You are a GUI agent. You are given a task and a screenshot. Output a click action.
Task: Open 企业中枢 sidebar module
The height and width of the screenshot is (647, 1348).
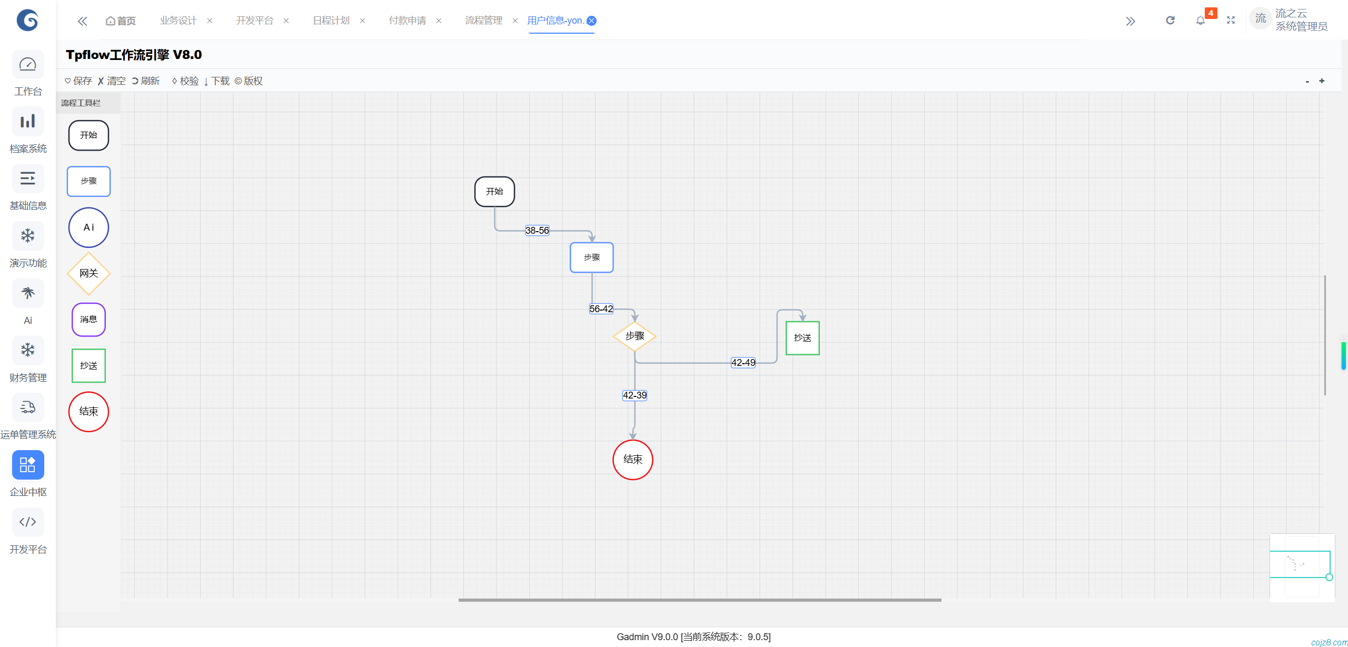pyautogui.click(x=28, y=465)
